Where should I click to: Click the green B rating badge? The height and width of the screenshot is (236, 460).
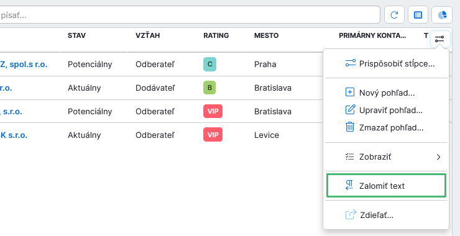pyautogui.click(x=209, y=88)
